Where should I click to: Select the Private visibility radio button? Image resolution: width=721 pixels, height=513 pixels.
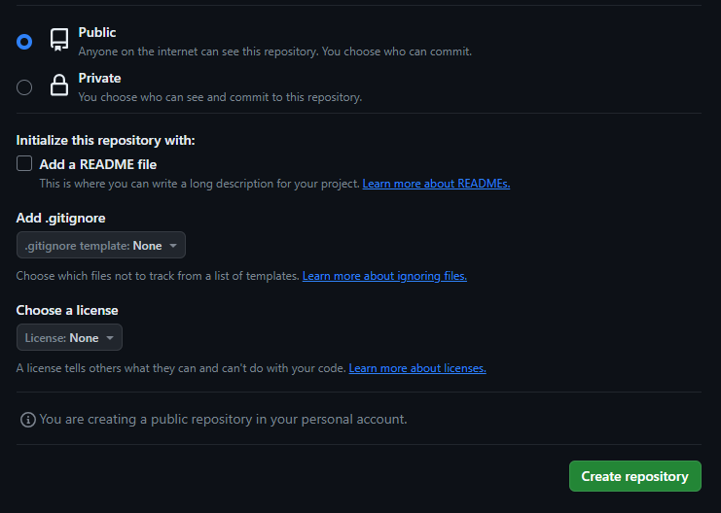pos(24,87)
